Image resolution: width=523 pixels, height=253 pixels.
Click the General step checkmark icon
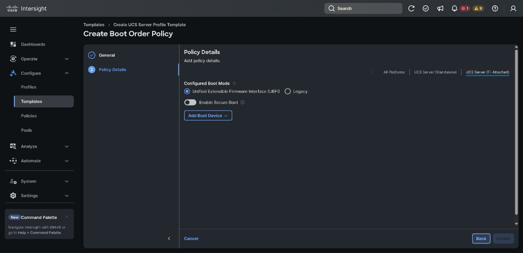(x=92, y=55)
